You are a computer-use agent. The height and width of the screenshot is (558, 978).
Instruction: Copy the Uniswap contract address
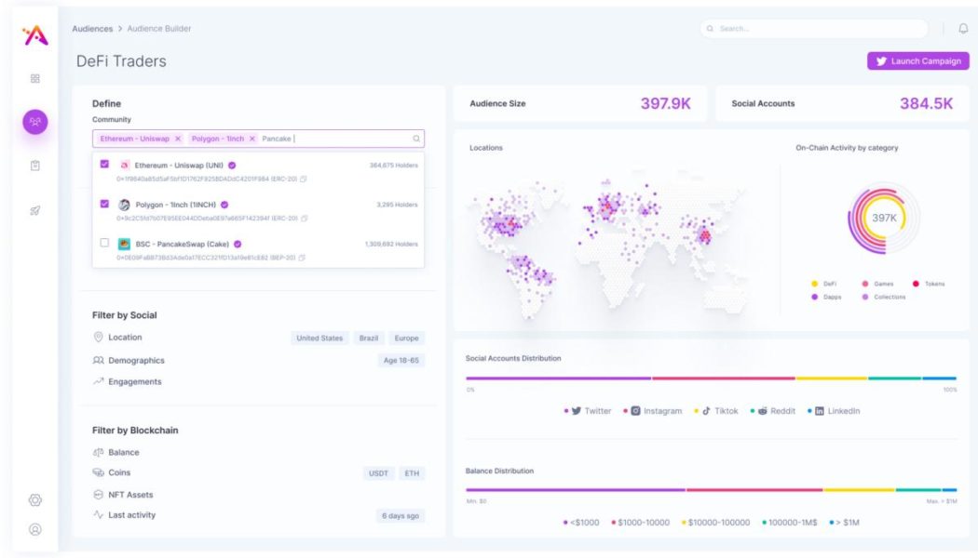click(304, 179)
